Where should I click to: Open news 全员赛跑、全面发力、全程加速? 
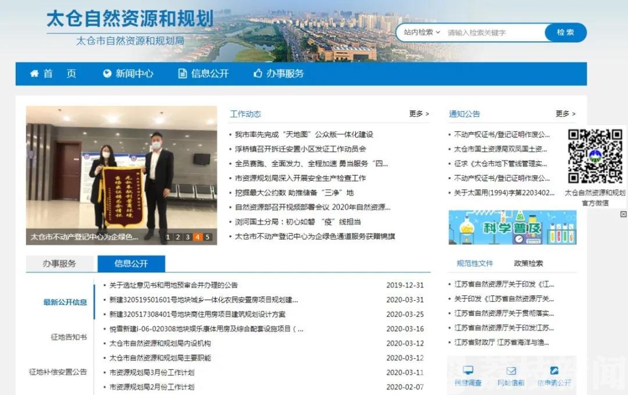(311, 163)
